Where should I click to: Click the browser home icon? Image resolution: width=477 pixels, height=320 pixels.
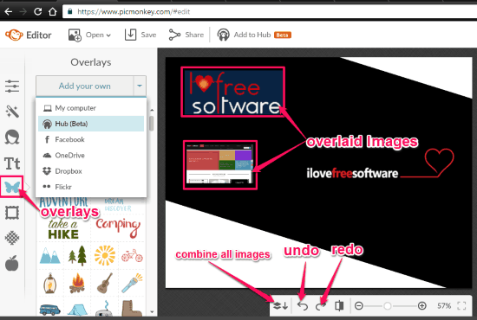tap(53, 12)
